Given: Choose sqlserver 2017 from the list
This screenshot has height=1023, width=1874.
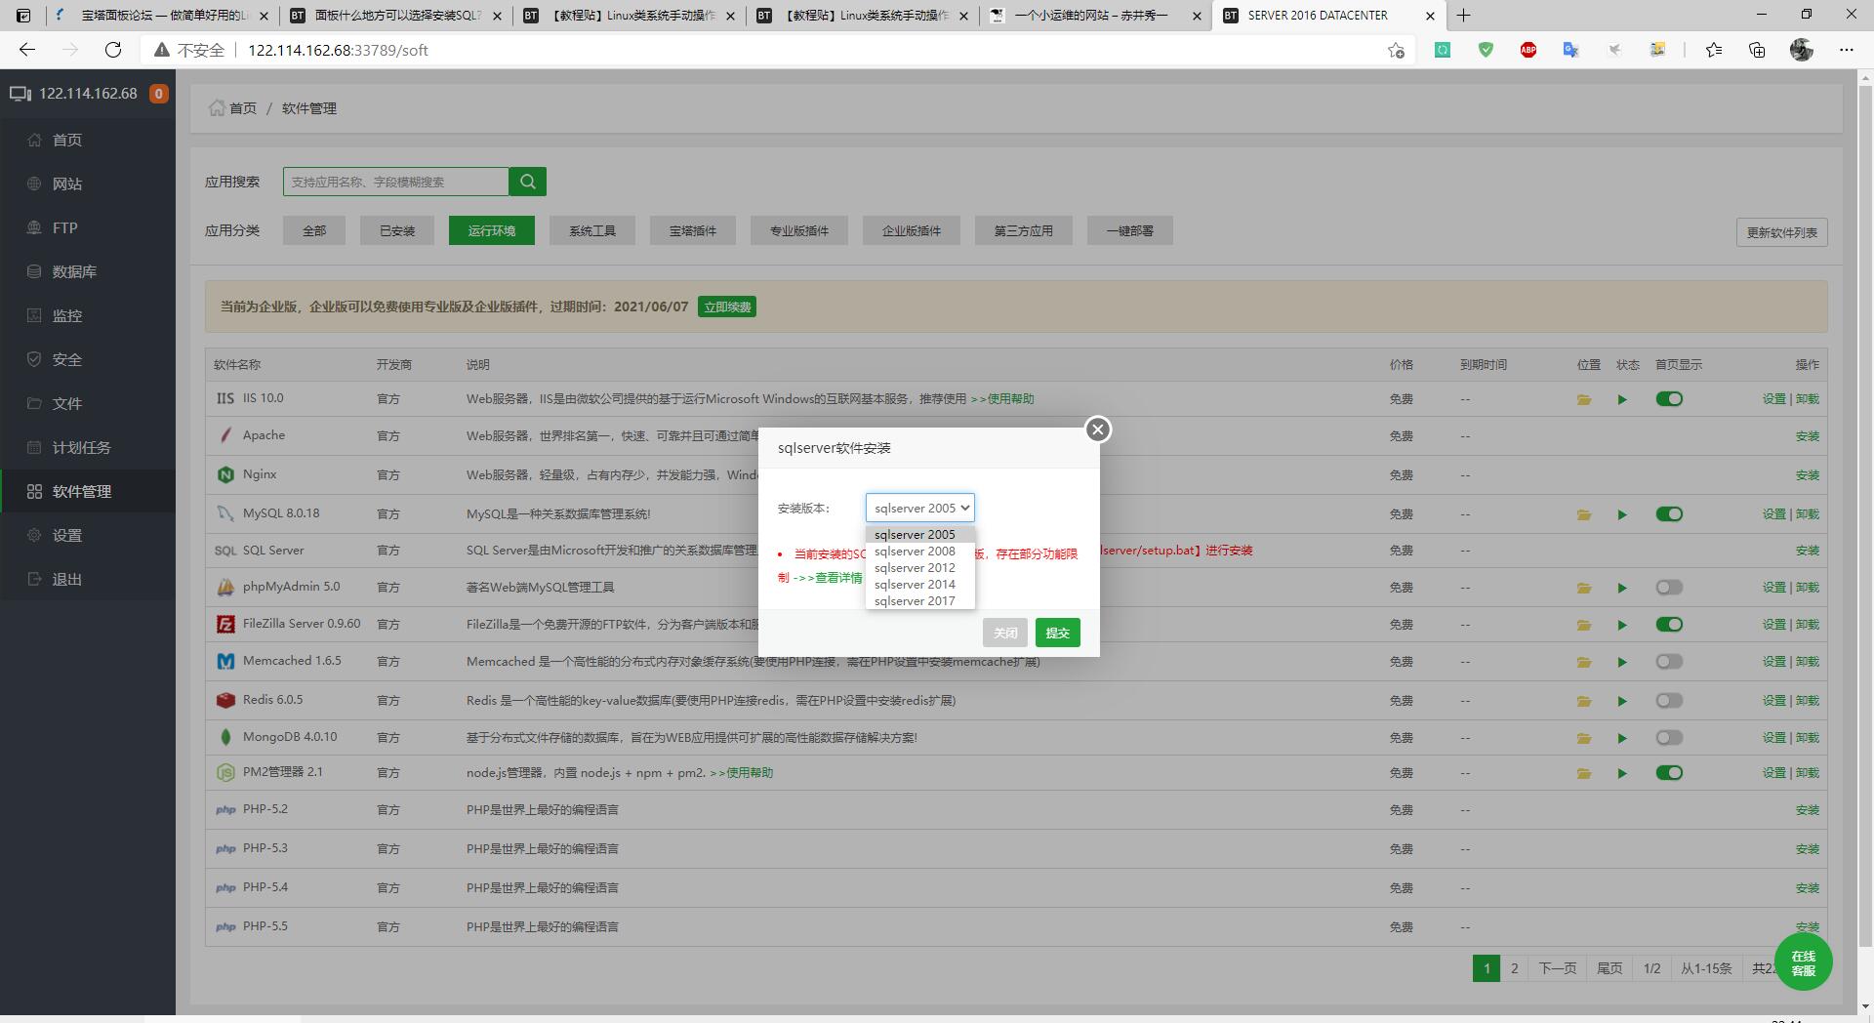Looking at the screenshot, I should click(x=919, y=600).
